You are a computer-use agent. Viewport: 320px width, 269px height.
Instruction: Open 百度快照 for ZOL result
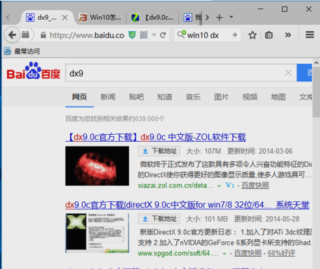(x=255, y=186)
